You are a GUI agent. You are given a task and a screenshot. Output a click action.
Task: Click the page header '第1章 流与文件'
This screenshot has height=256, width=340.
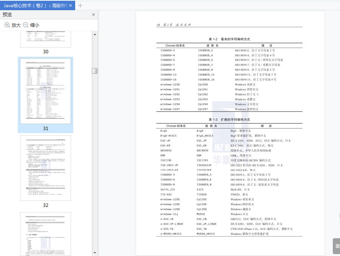(x=177, y=25)
